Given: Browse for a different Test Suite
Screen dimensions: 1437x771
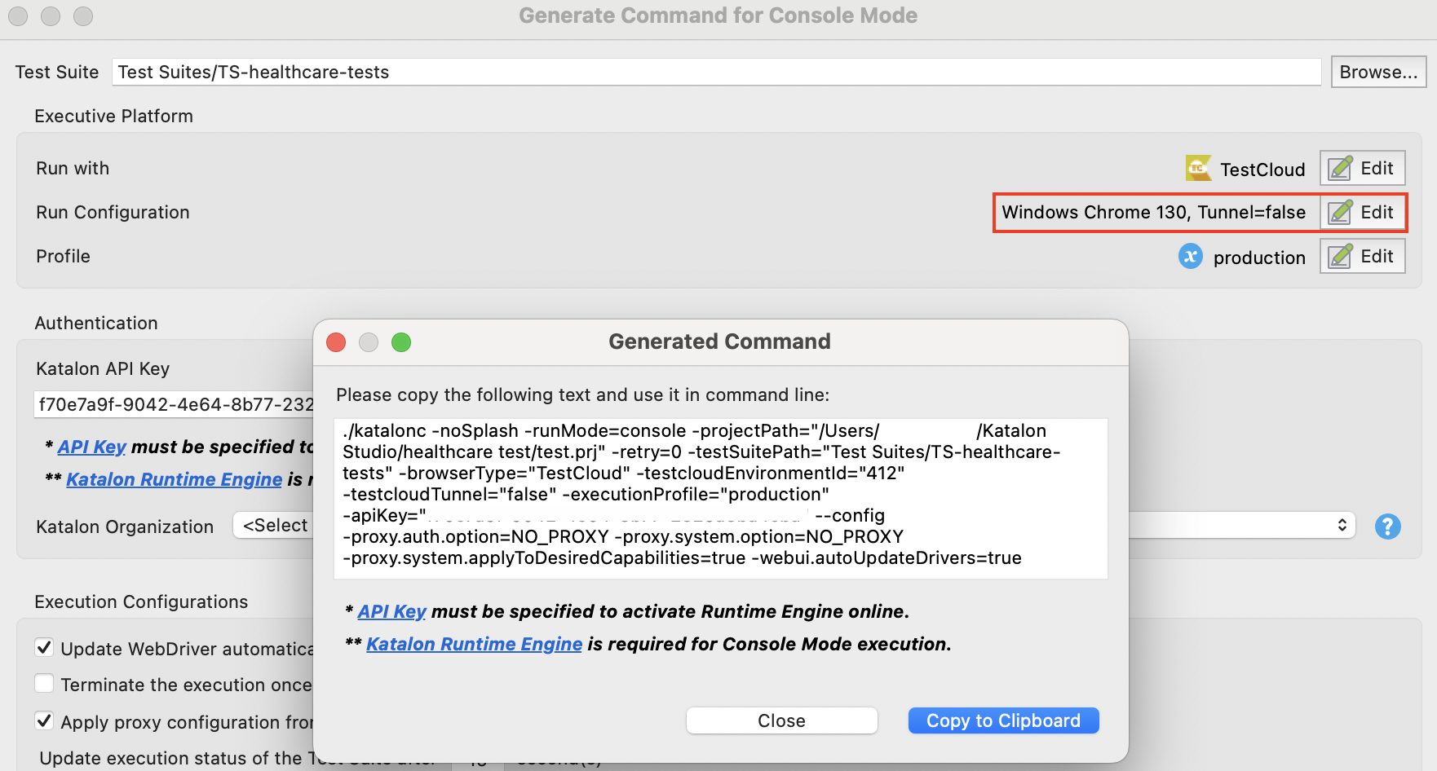Looking at the screenshot, I should coord(1378,72).
